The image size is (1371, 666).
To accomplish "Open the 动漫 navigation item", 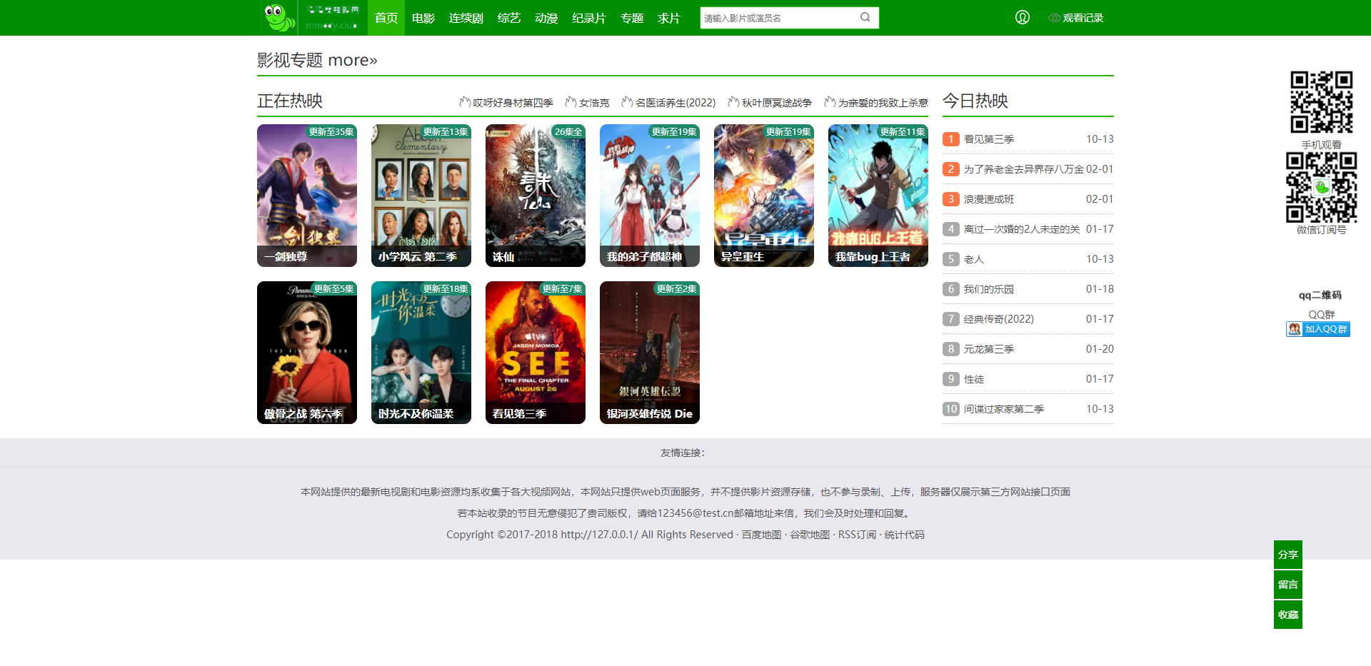I will coord(546,18).
